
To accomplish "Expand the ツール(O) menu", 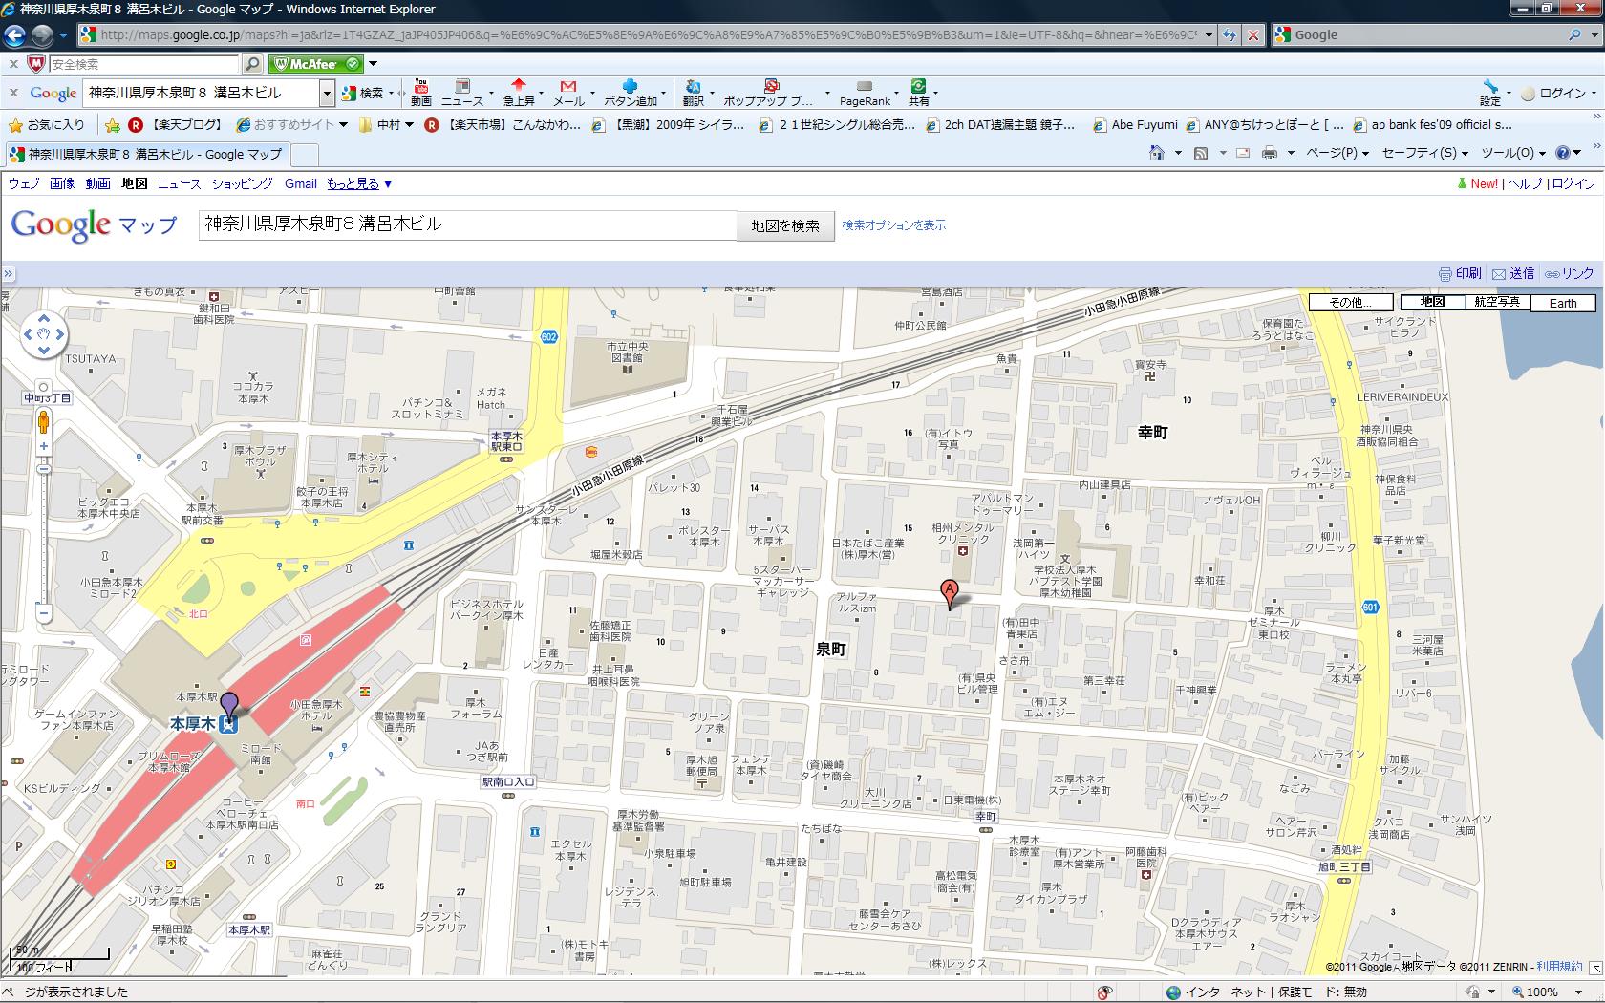I will [x=1513, y=153].
